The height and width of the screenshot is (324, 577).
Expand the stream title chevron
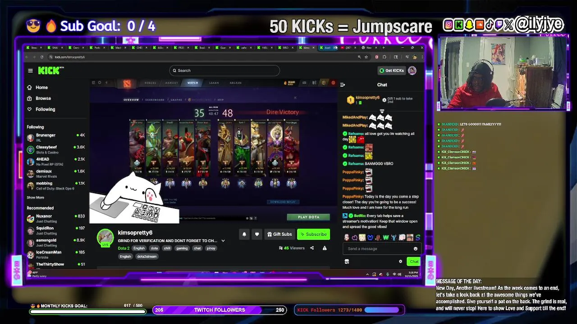click(x=223, y=241)
